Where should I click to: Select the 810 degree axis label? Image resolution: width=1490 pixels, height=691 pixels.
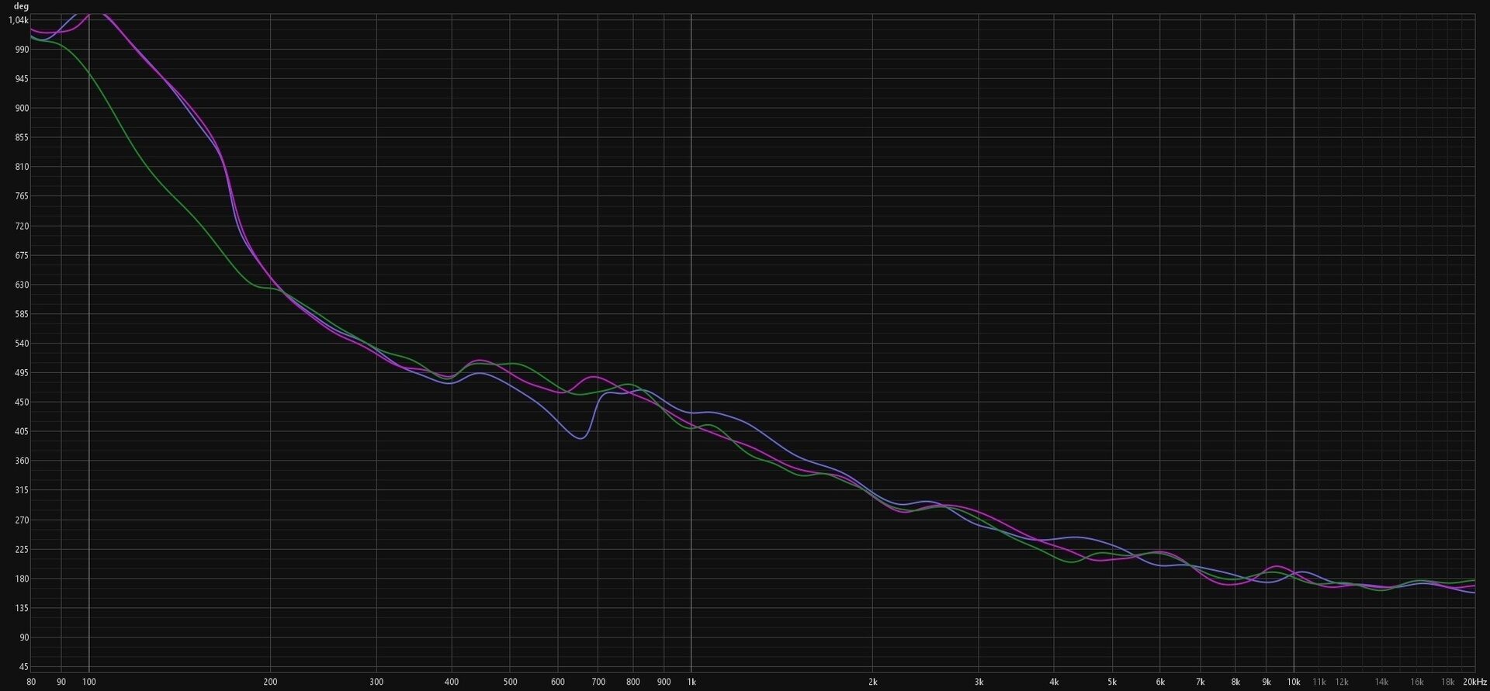coord(22,168)
